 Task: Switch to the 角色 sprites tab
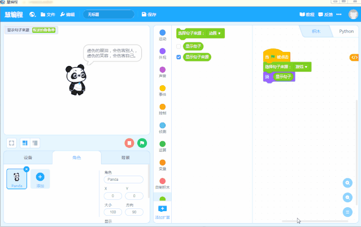coord(77,158)
